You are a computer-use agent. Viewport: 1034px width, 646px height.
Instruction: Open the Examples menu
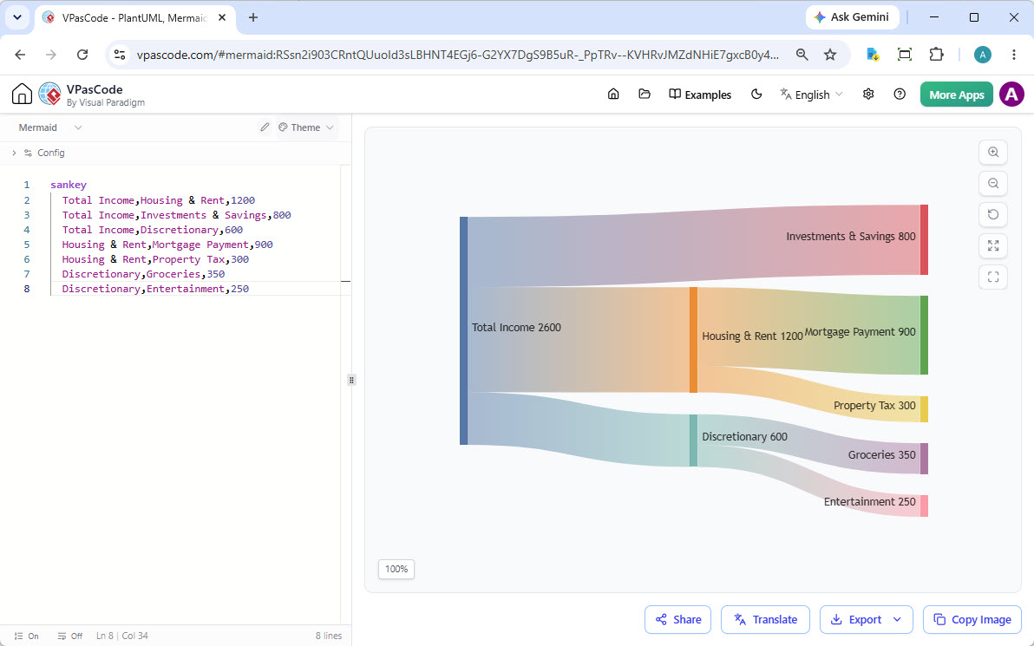click(x=700, y=95)
